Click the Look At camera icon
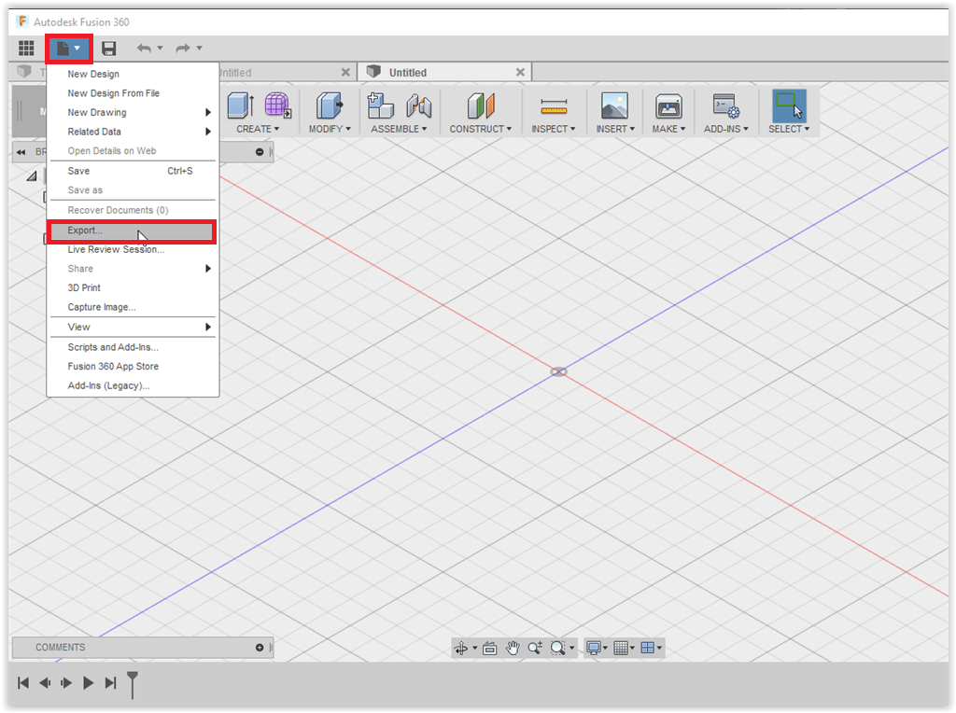The height and width of the screenshot is (713, 956). pyautogui.click(x=490, y=648)
